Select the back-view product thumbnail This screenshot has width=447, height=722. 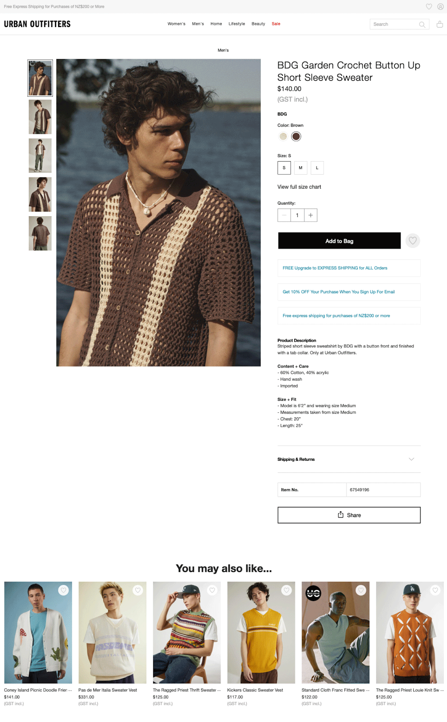[x=40, y=233]
